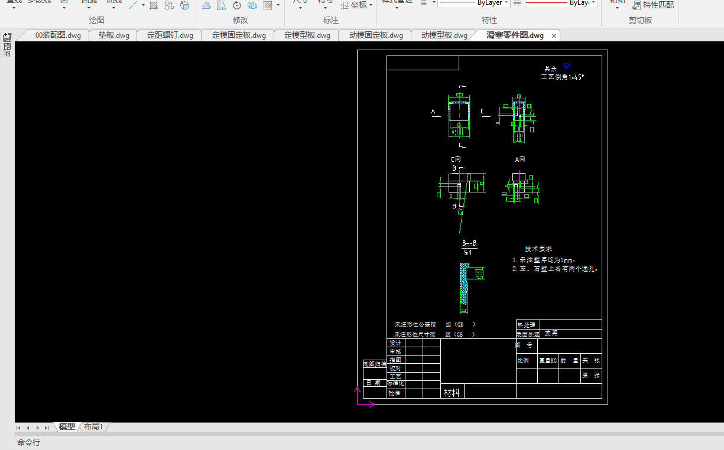
Task: Close the 滑塞零件图.dwg tab
Action: click(x=554, y=36)
